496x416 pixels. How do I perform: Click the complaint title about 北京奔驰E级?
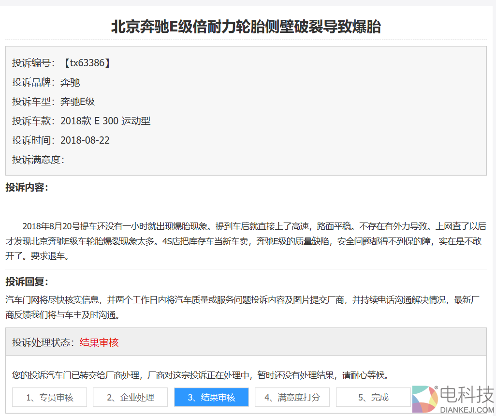point(246,27)
